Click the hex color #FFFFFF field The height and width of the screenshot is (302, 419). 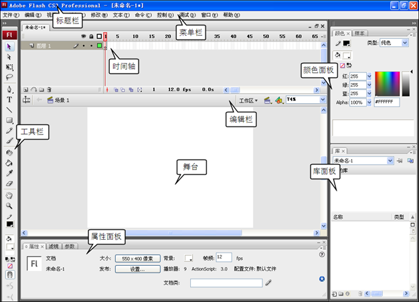coord(387,102)
